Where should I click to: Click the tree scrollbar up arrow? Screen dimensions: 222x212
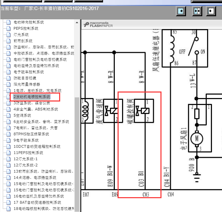77,22
